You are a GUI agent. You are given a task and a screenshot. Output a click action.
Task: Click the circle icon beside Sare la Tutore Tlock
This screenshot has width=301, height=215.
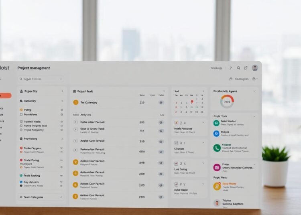(75, 130)
